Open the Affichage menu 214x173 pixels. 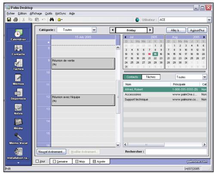(36, 13)
